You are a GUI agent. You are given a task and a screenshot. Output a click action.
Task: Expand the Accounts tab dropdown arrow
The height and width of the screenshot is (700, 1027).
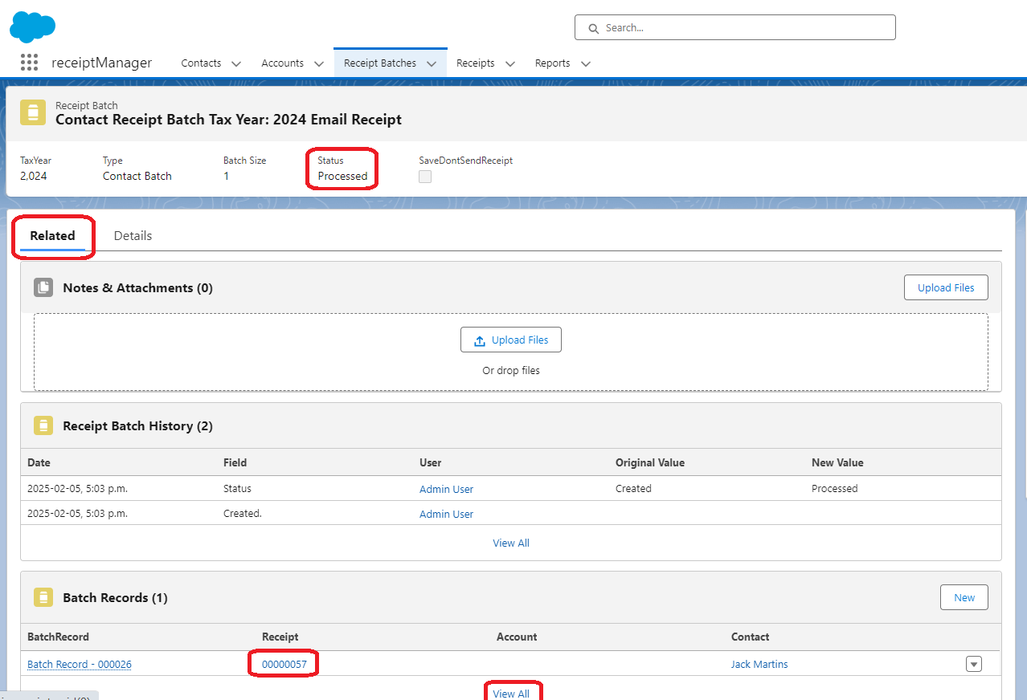[x=318, y=63]
